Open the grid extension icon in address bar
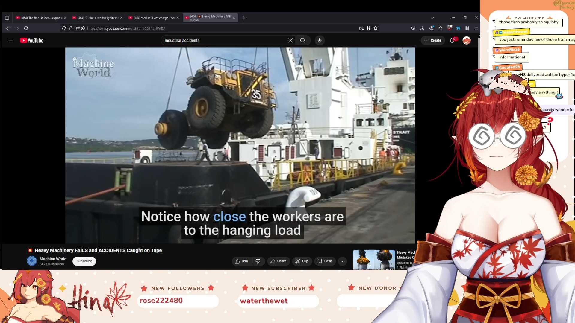575x323 pixels. [x=369, y=28]
